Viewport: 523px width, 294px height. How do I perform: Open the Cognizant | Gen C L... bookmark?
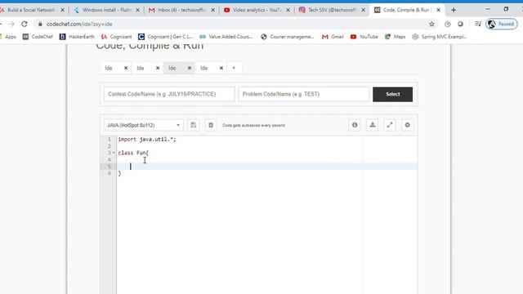[166, 37]
